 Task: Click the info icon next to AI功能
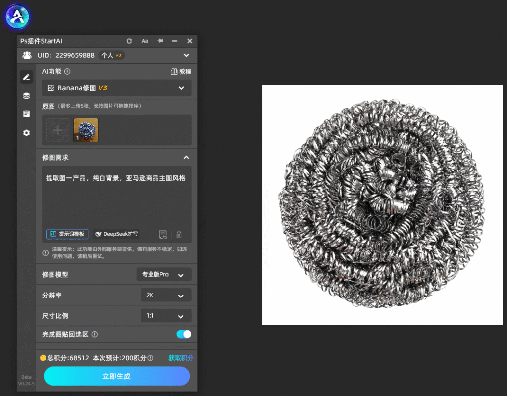pyautogui.click(x=67, y=71)
